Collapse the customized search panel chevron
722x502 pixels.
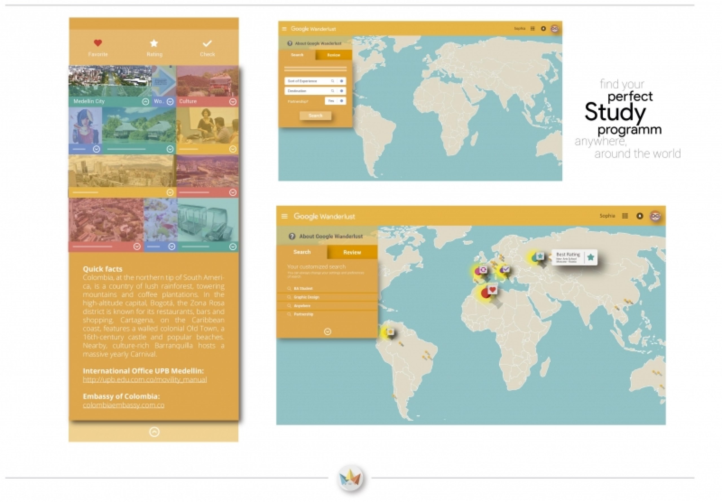coord(327,332)
